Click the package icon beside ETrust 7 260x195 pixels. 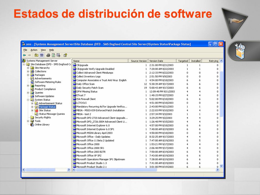point(75,95)
